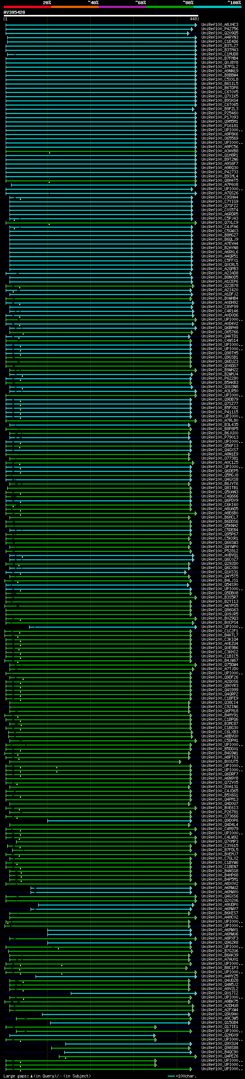Select UniRef100_C5XXL8 hit
The image size is (245, 1079).
[x=220, y=80]
